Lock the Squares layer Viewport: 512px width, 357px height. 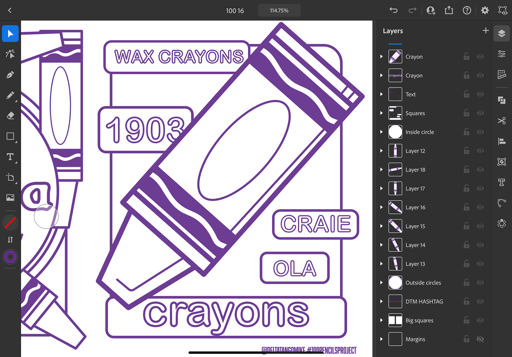click(x=466, y=113)
